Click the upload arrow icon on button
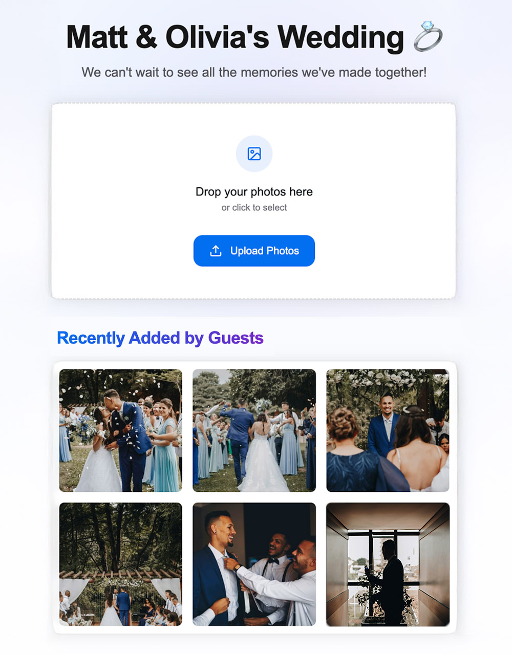 point(216,251)
